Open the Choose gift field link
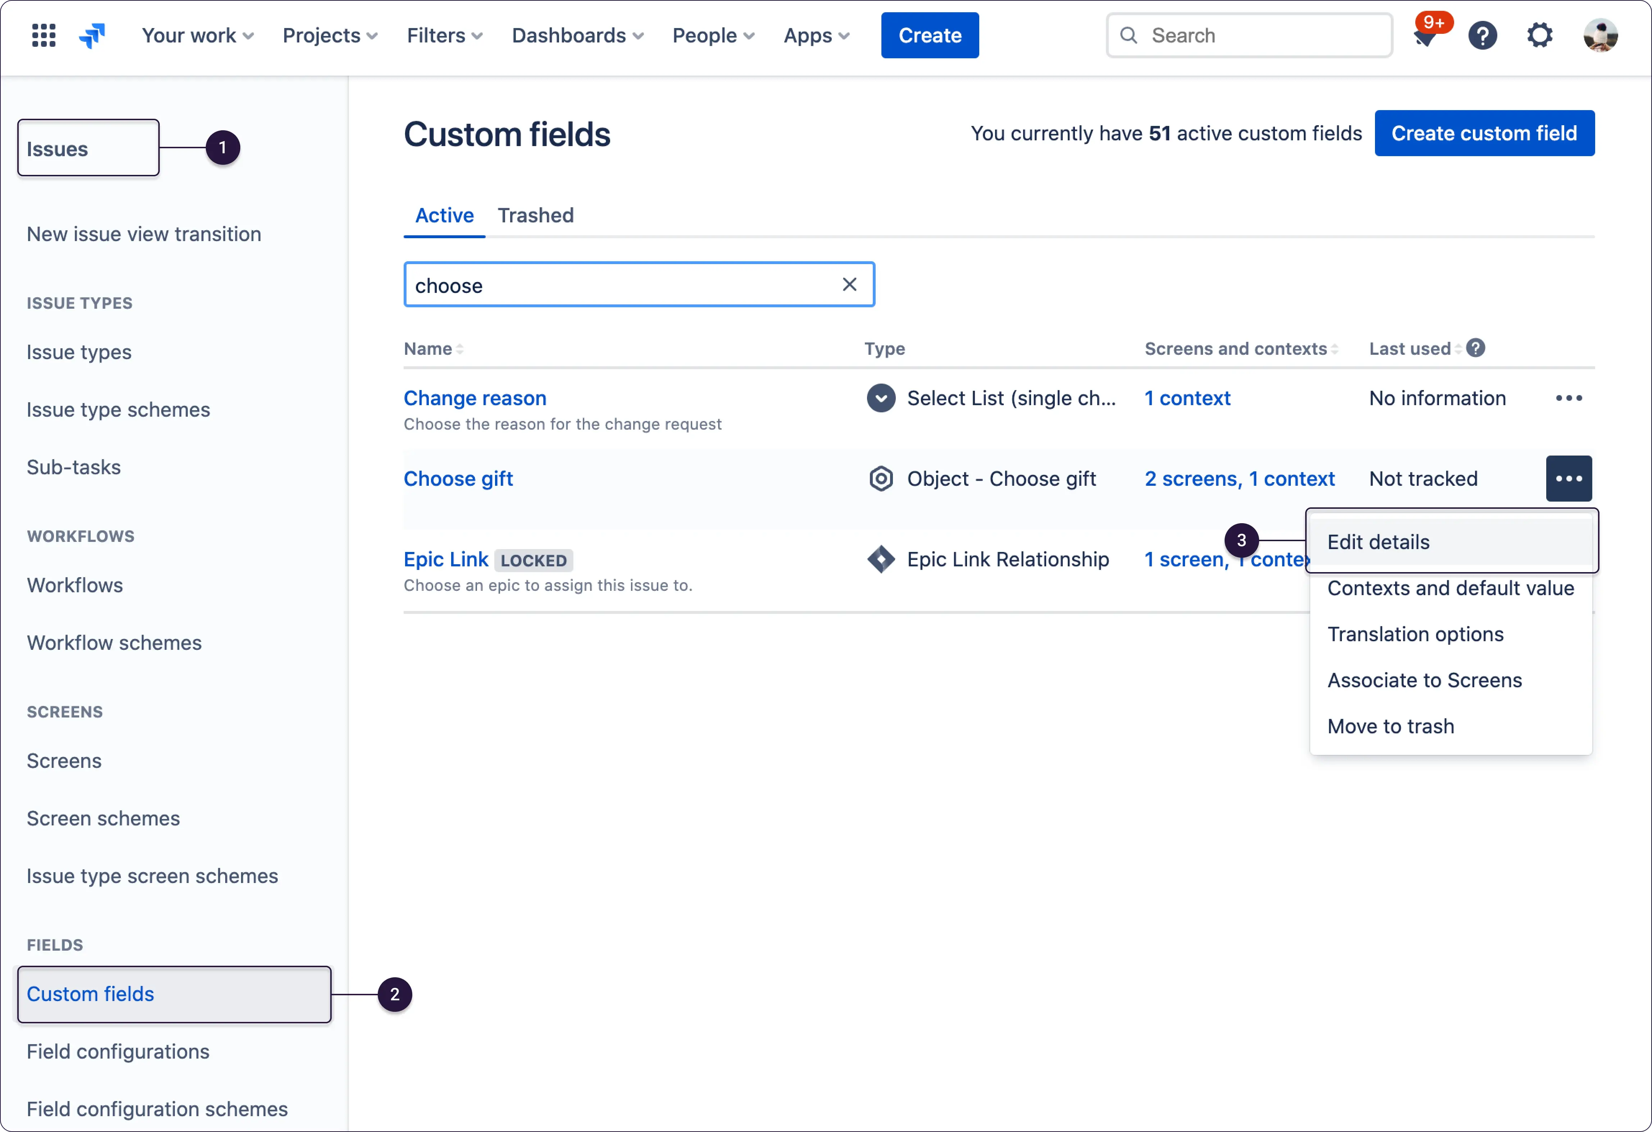This screenshot has width=1652, height=1132. click(x=458, y=479)
